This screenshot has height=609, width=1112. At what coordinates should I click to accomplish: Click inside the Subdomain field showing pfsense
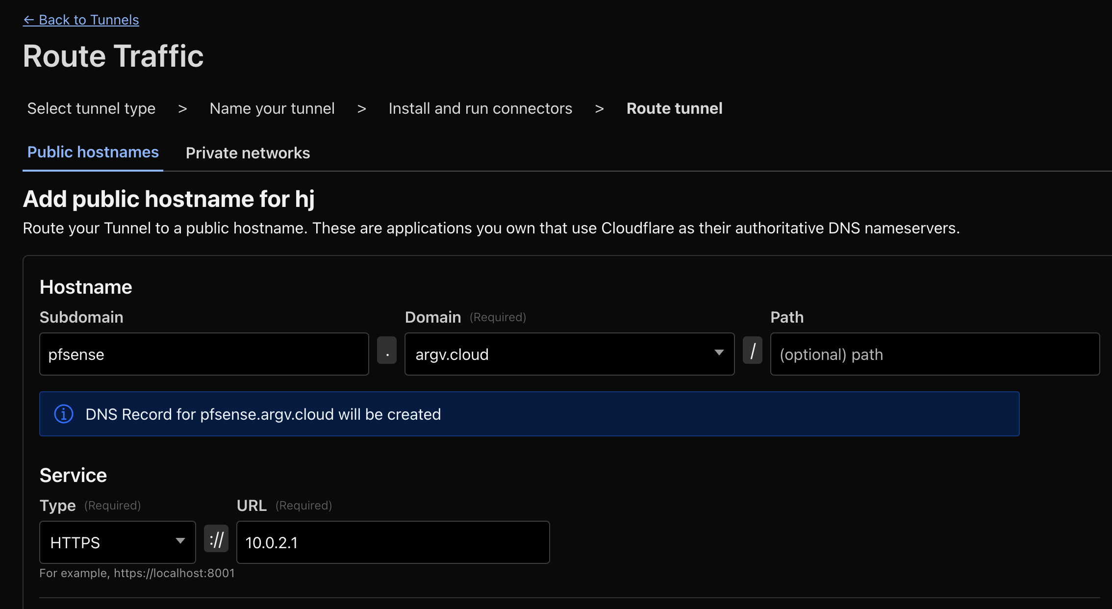(204, 354)
